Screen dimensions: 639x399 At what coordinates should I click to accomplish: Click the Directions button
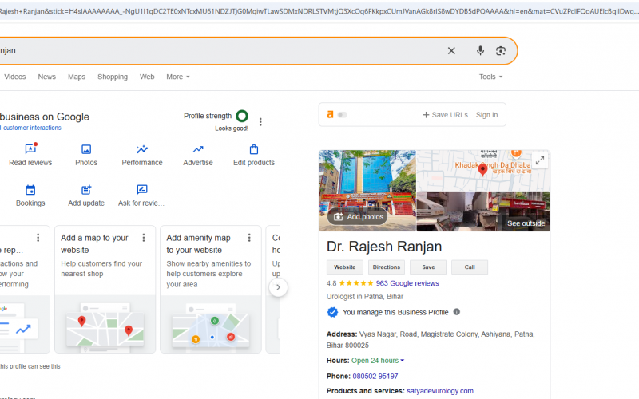(x=387, y=267)
